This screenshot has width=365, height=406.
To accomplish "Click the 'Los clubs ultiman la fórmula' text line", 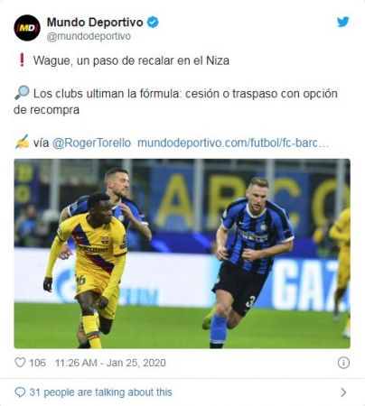I will [x=175, y=101].
